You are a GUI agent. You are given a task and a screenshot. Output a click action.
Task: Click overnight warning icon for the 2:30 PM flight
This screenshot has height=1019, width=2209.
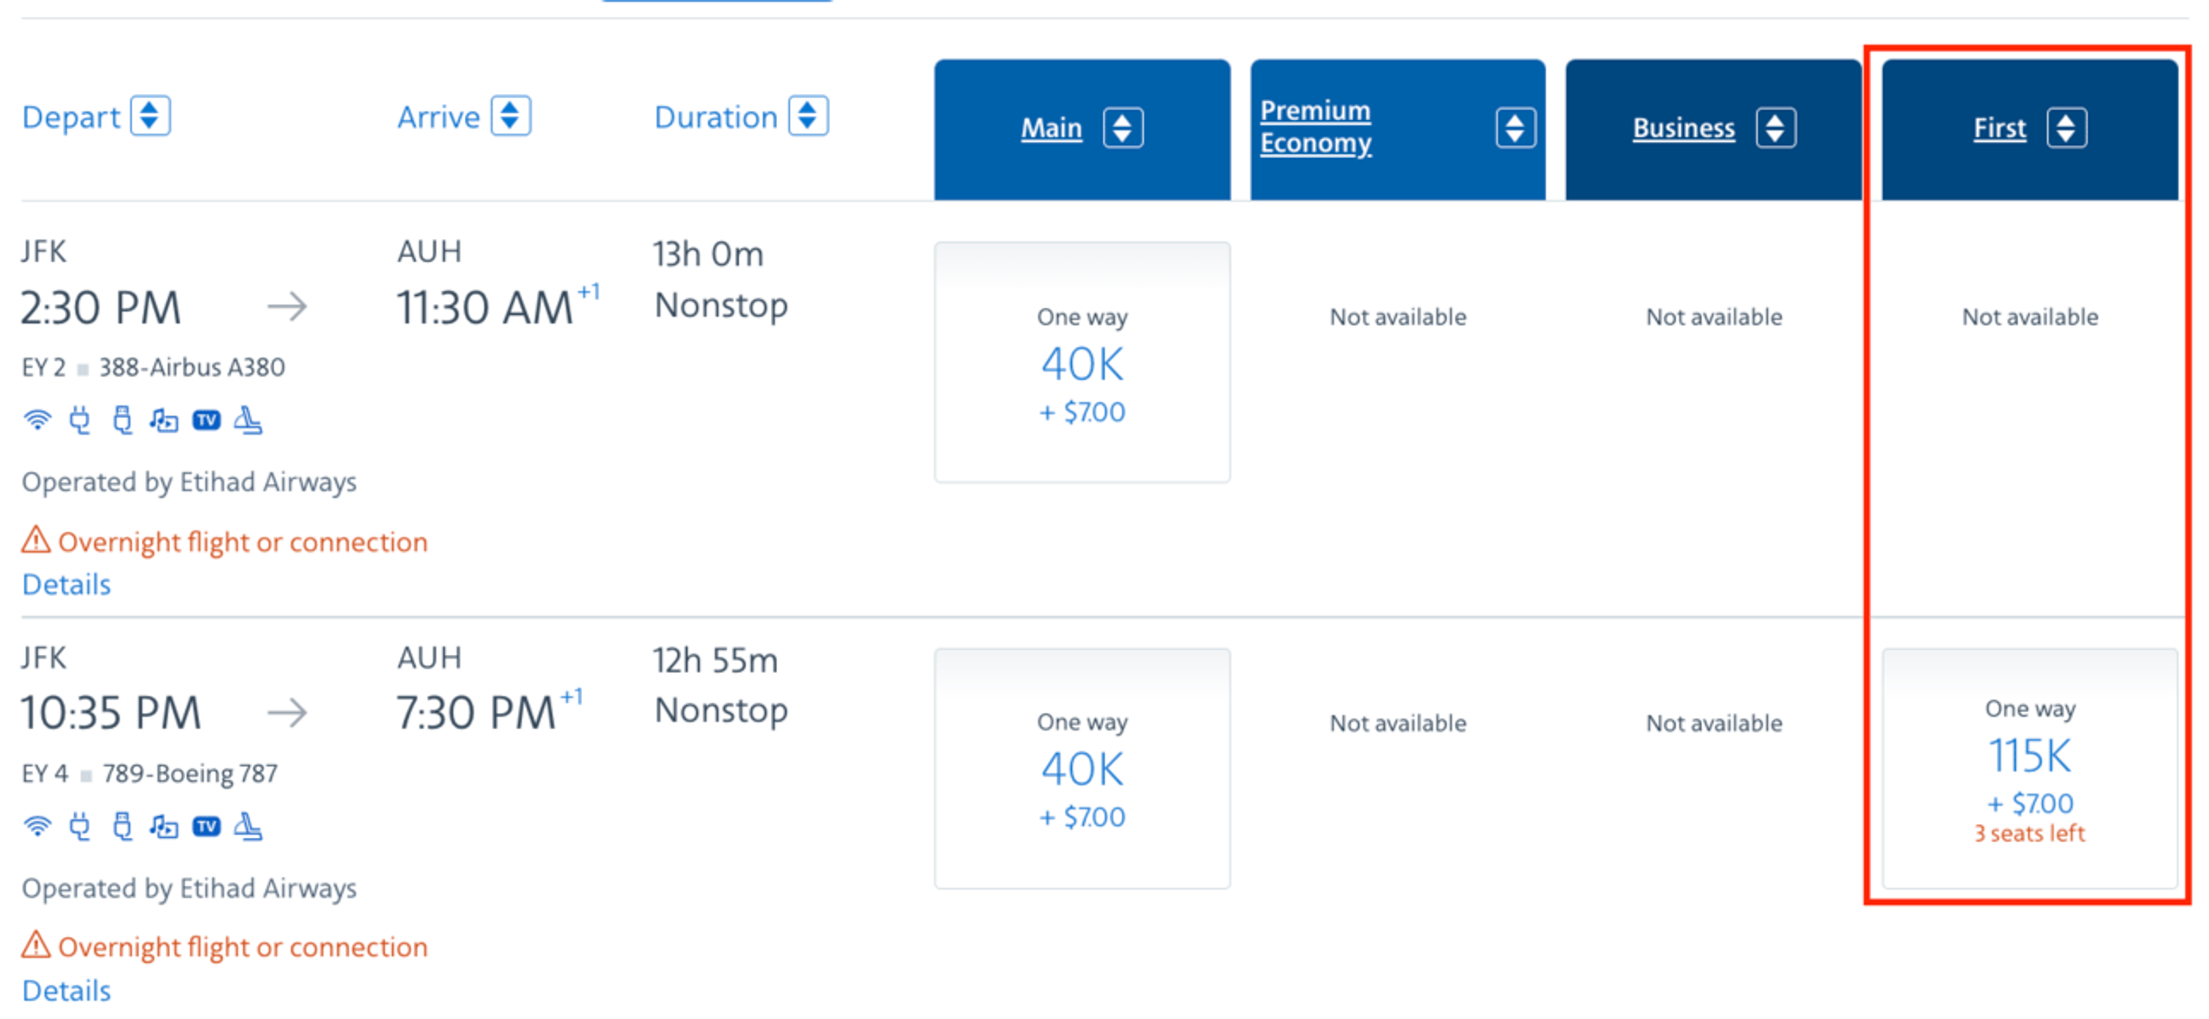click(36, 540)
